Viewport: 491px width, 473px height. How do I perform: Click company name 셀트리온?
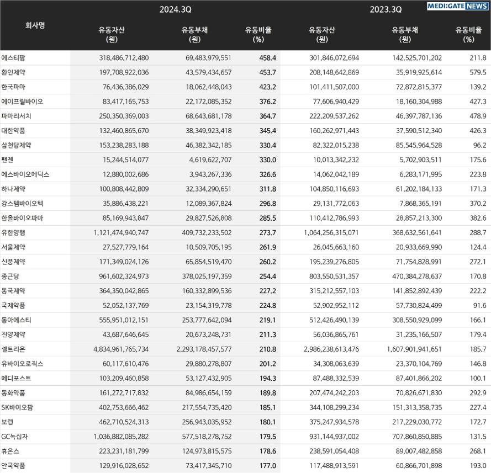click(13, 349)
